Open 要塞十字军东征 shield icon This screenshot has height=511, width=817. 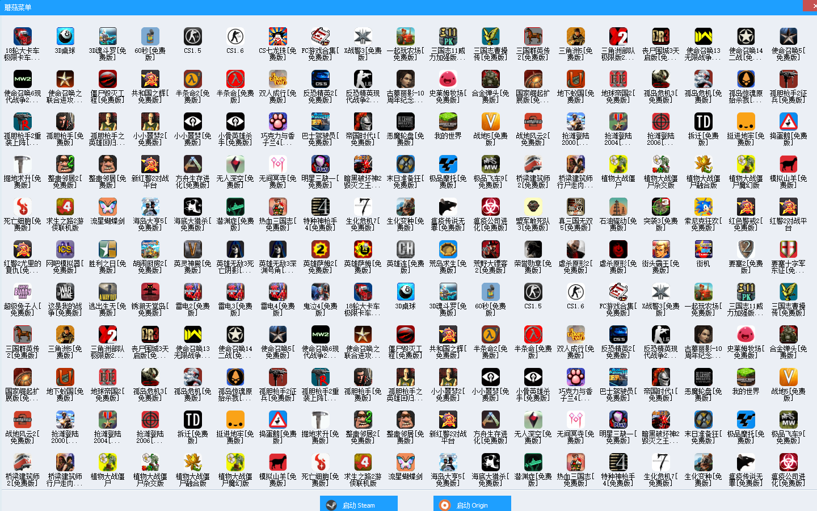788,250
